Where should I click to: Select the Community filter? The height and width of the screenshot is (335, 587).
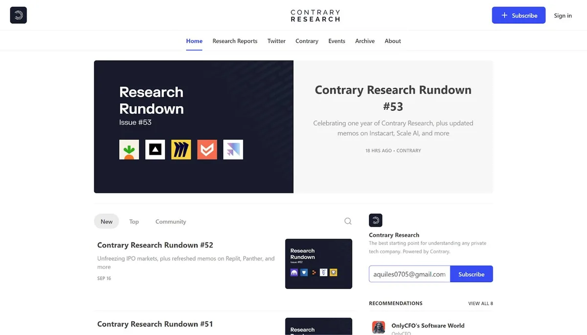[x=171, y=221]
